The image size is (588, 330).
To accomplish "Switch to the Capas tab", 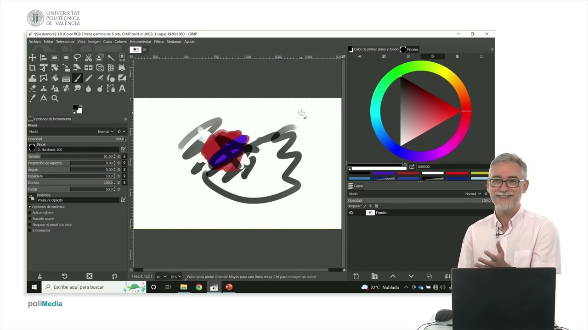I will [x=355, y=186].
